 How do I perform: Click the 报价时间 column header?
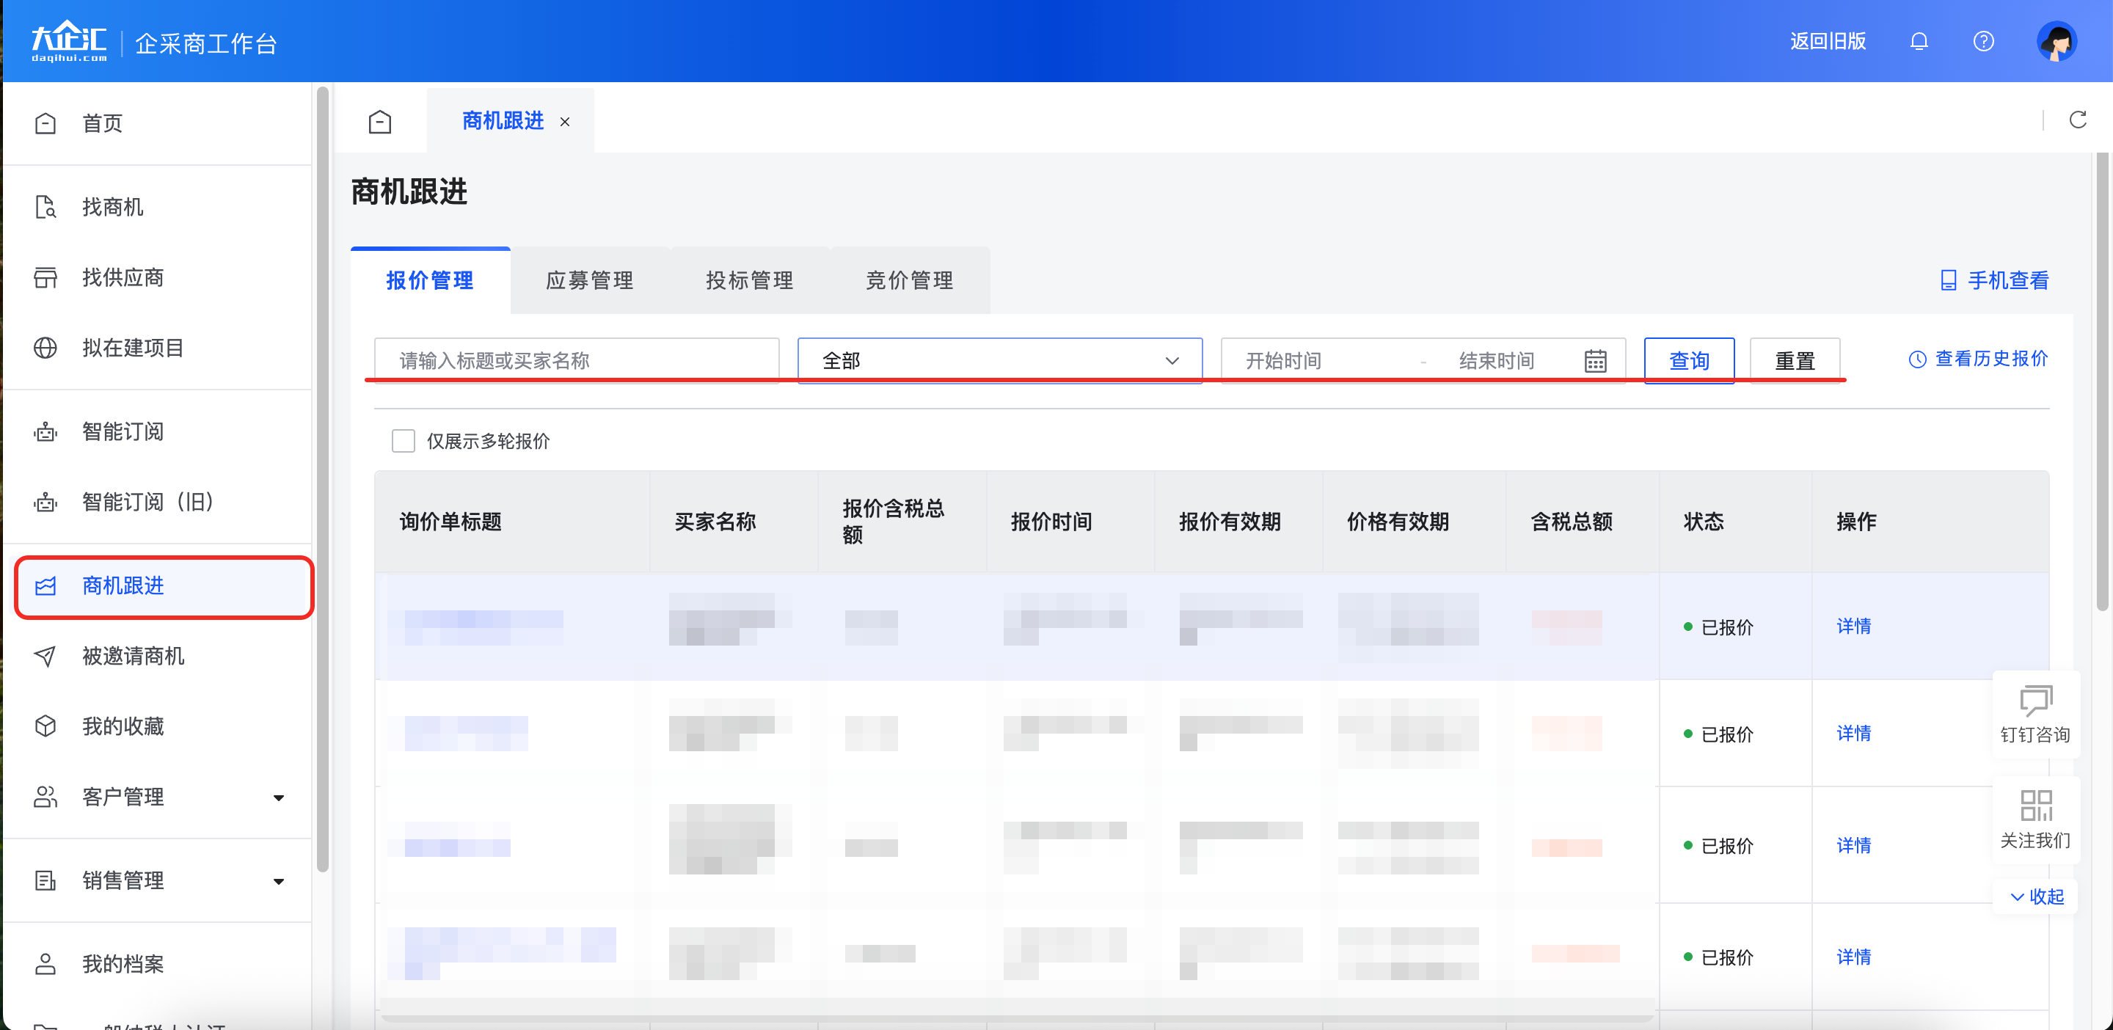(1071, 522)
